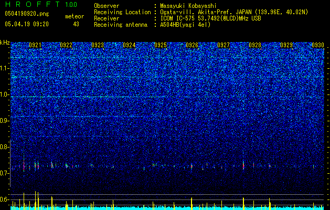Click the 0.9 kHz axis label
The width and height of the screenshot is (330, 210).
tap(4, 121)
